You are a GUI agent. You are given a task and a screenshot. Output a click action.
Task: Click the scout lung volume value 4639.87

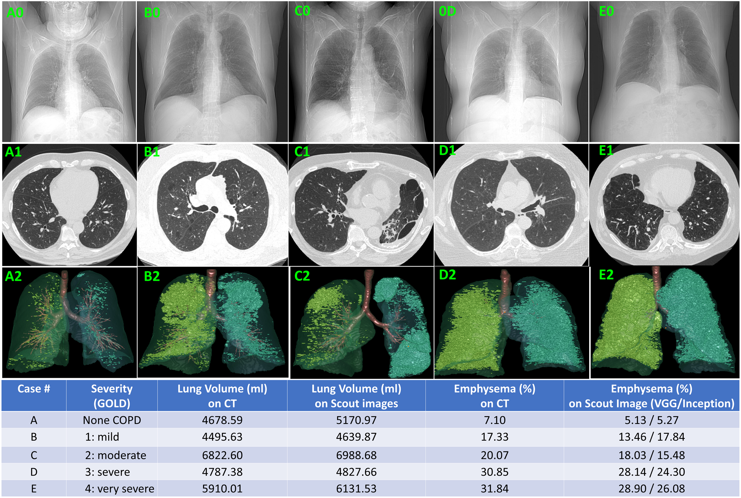[x=356, y=437]
